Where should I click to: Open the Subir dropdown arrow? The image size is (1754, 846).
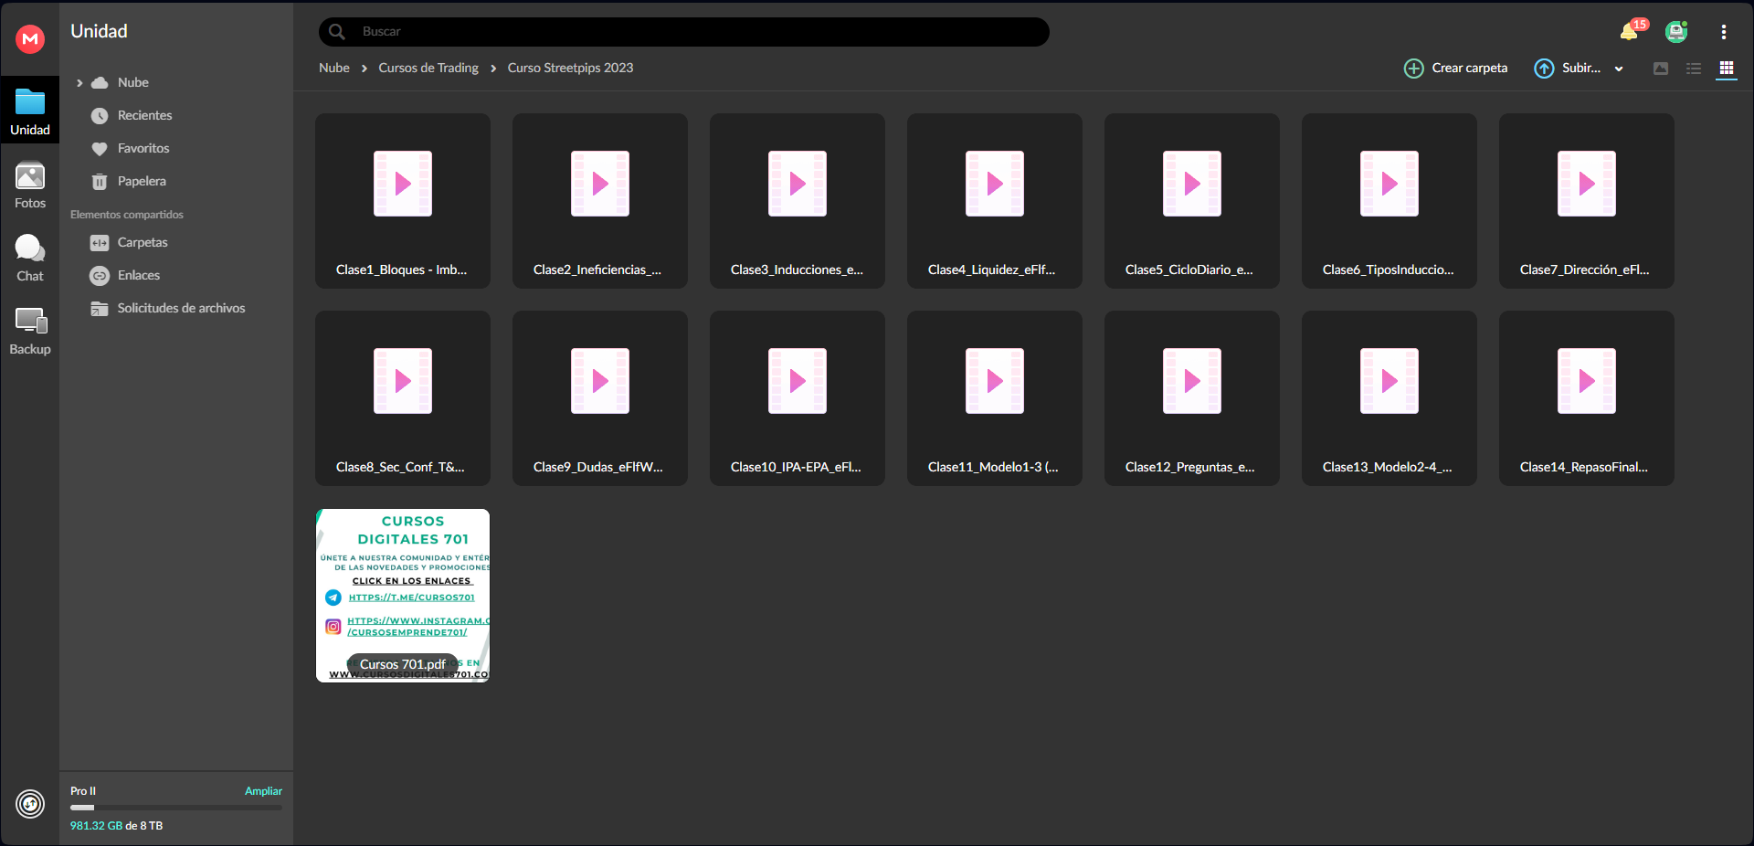pos(1619,69)
